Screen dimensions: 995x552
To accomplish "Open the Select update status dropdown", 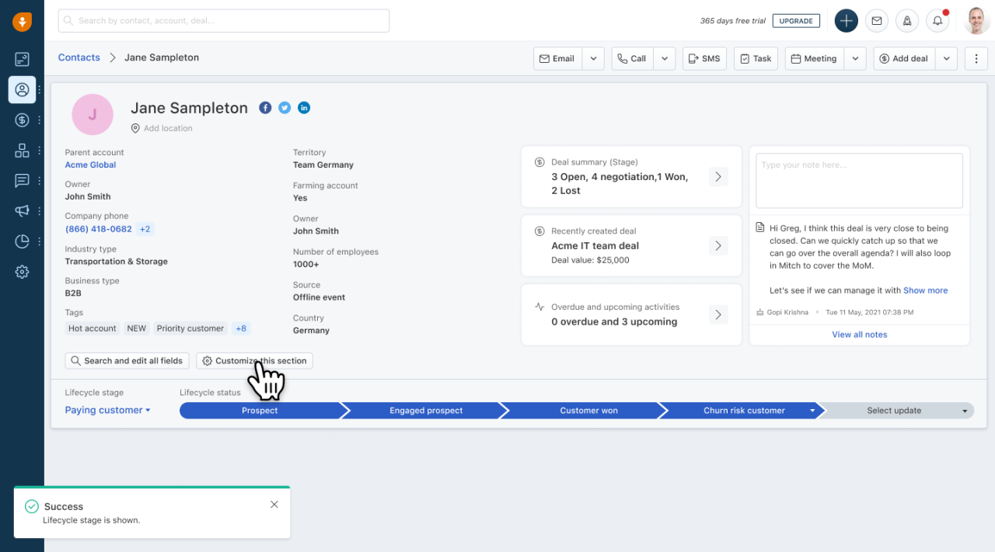I will click(x=895, y=411).
